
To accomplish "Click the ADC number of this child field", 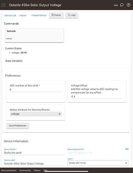I will [x=36, y=90].
